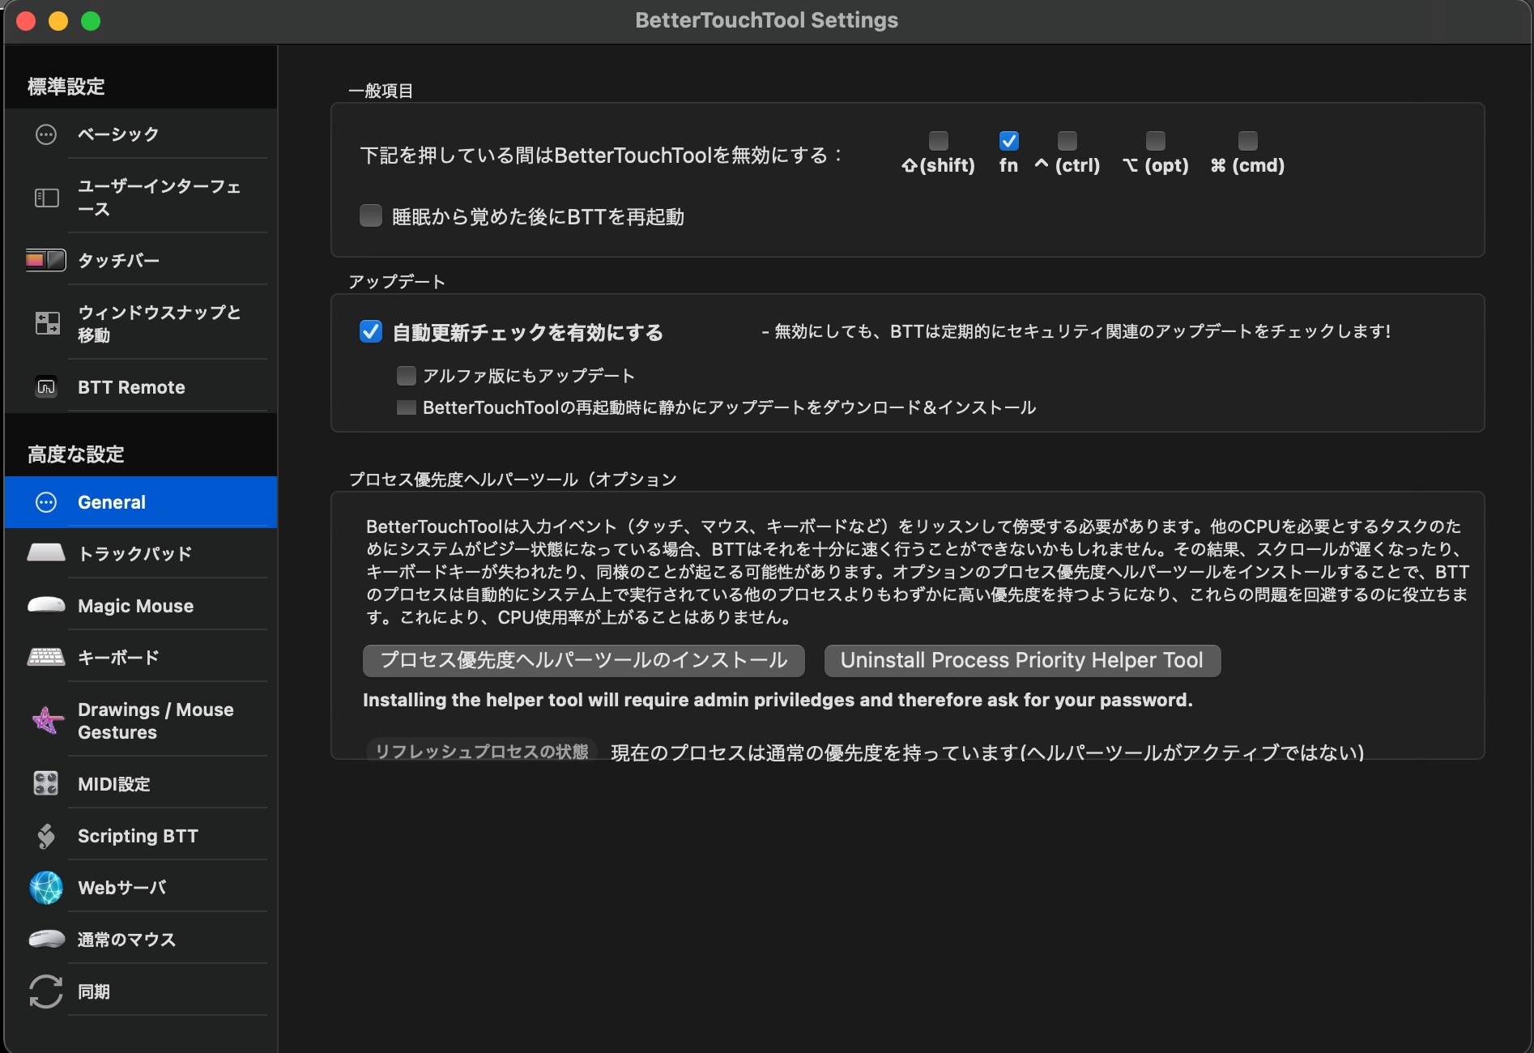Click the security updates note beside auto-update
The width and height of the screenshot is (1534, 1053).
[1076, 331]
